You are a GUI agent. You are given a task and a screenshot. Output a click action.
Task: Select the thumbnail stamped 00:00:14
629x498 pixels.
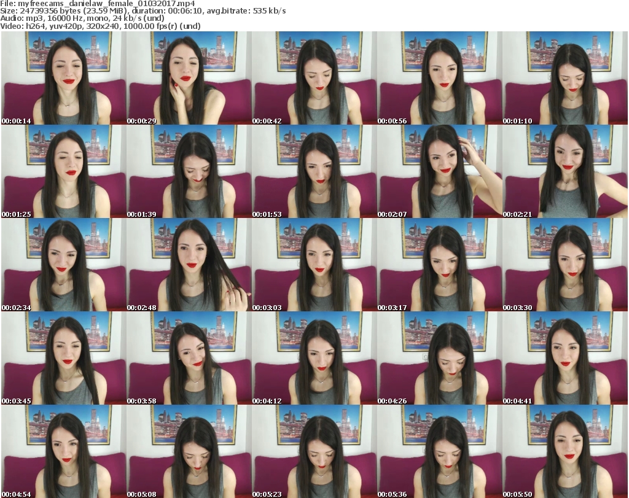pyautogui.click(x=64, y=78)
